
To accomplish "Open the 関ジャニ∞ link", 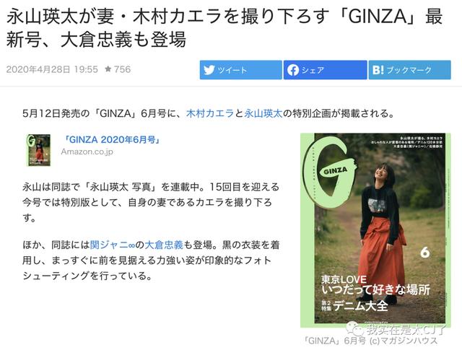I will [x=113, y=245].
